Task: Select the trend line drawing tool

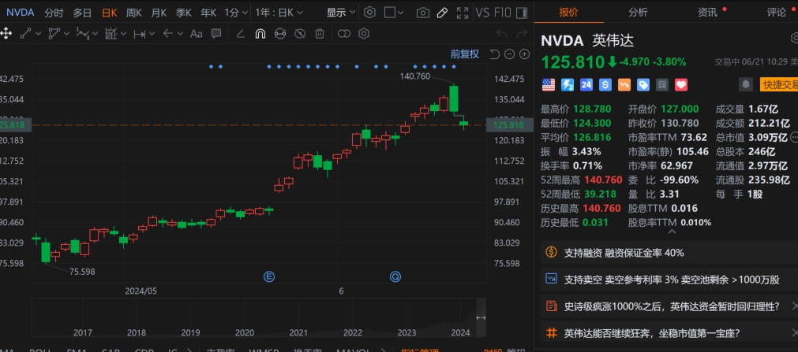Action: 25,34
